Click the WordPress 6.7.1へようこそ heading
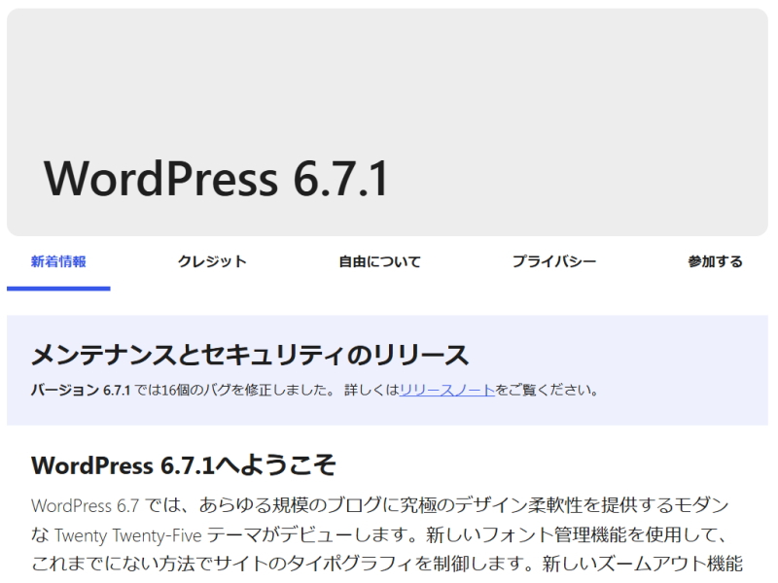778x583 pixels. pos(184,465)
